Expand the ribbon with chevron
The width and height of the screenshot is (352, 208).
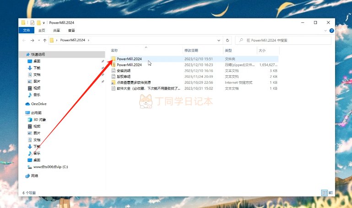coord(325,31)
